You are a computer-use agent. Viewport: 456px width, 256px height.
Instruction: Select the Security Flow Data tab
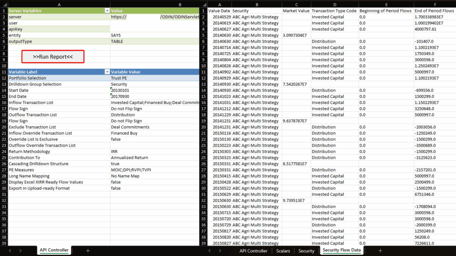pyautogui.click(x=342, y=251)
